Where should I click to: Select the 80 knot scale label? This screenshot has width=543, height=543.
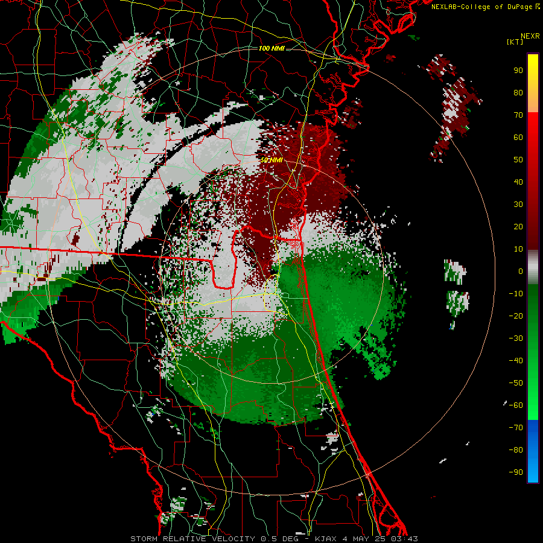pyautogui.click(x=518, y=92)
